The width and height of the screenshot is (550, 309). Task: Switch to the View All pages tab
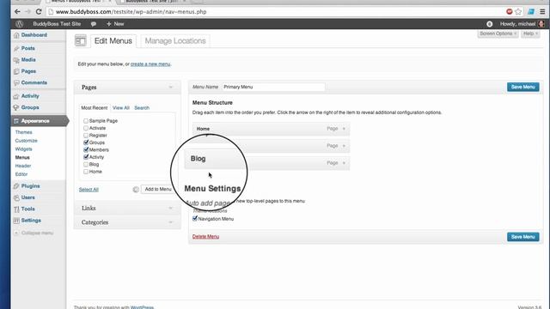tap(121, 108)
